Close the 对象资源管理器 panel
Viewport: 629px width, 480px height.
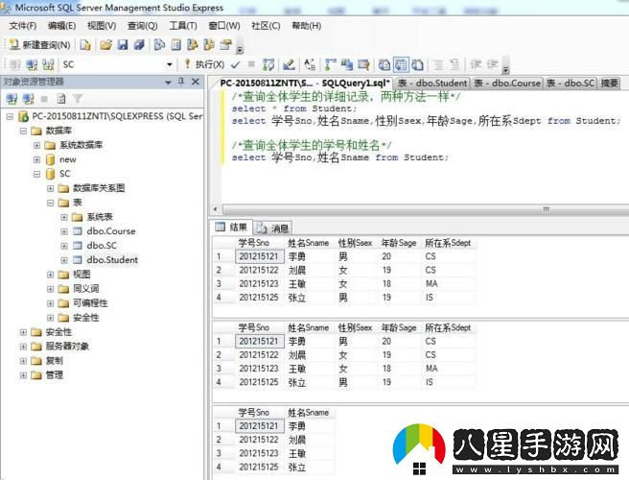point(196,82)
